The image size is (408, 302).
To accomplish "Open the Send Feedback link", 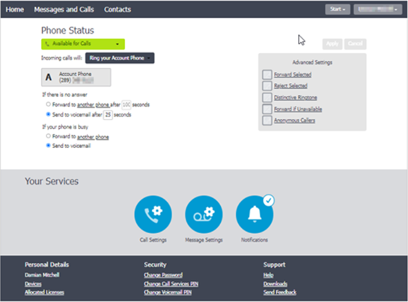I will 280,292.
